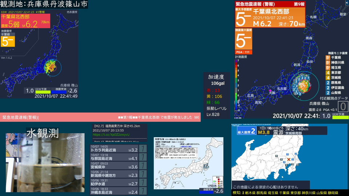Click the scrollbar in the 地震情報 text box

(x=197, y=153)
